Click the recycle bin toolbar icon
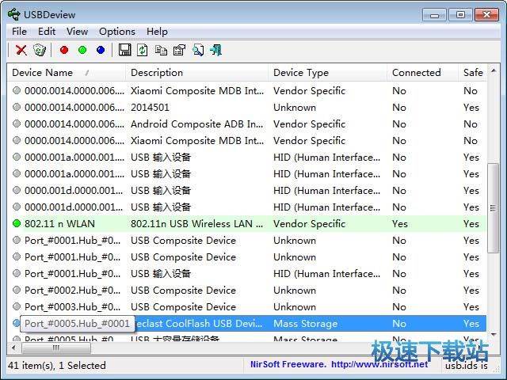Viewport: 507px width, 380px height. click(40, 50)
